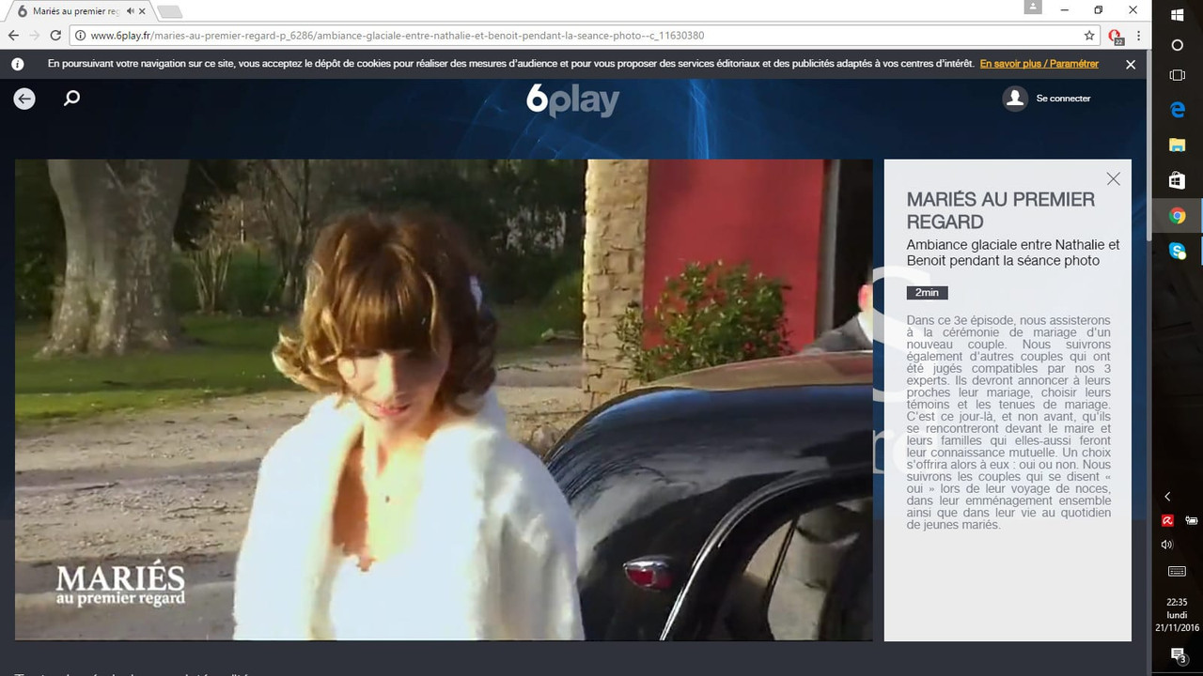Image resolution: width=1203 pixels, height=676 pixels.
Task: Click the MARIÉS AU PREMIER REGARD panel title
Action: (1001, 210)
